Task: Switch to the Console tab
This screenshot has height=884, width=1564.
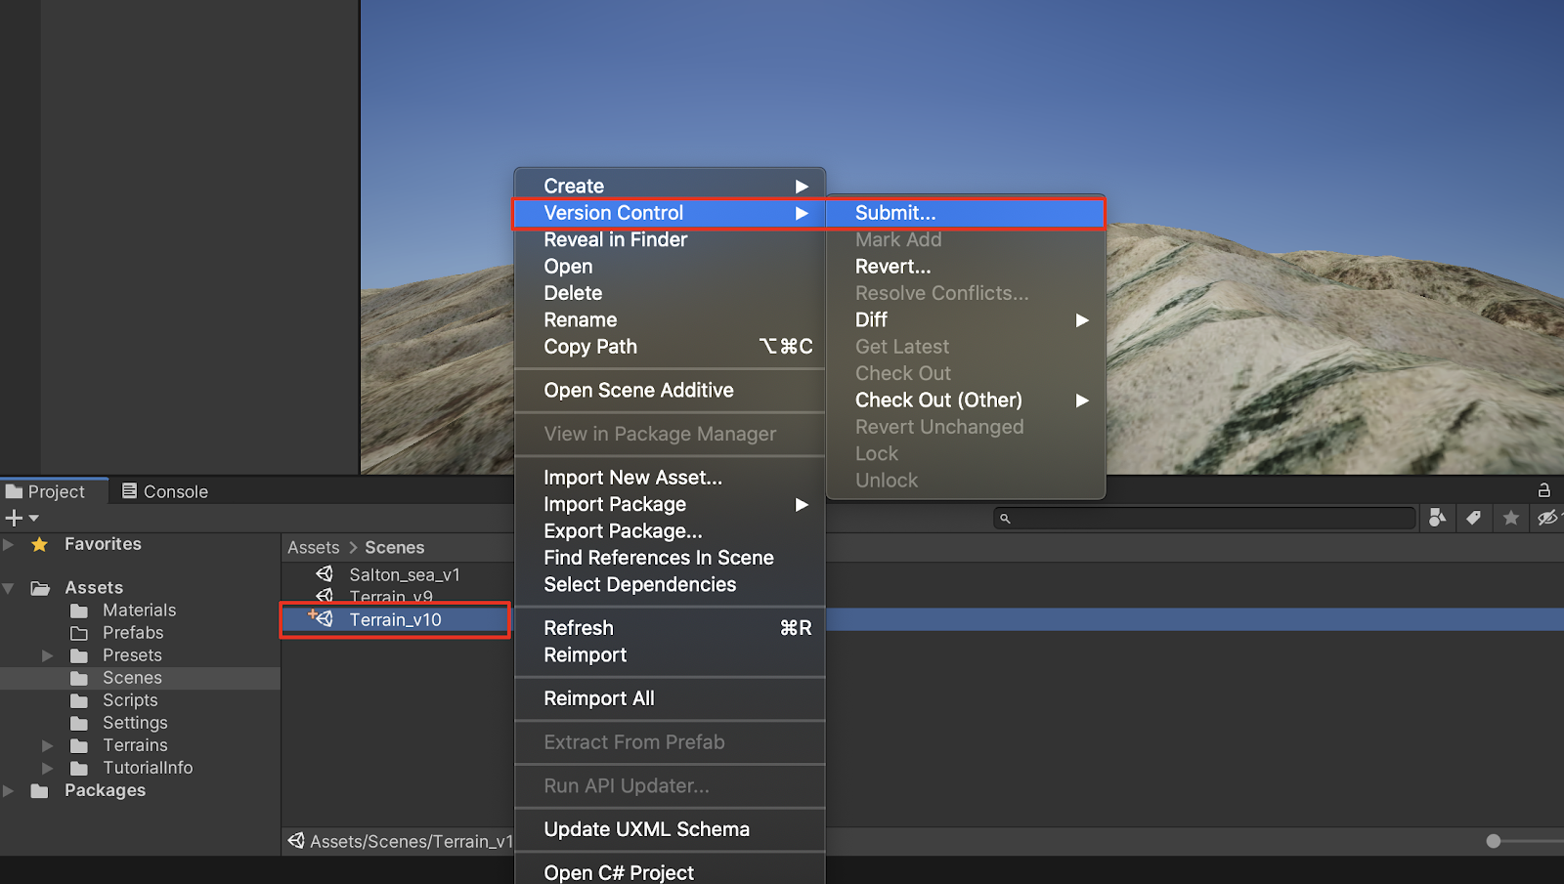Action: [165, 491]
